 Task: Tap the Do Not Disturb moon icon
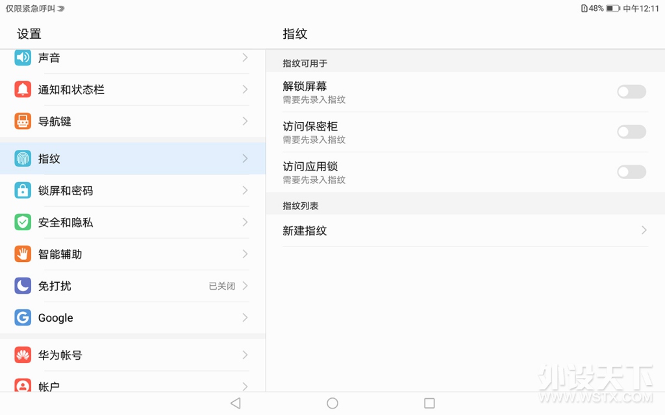pos(23,286)
